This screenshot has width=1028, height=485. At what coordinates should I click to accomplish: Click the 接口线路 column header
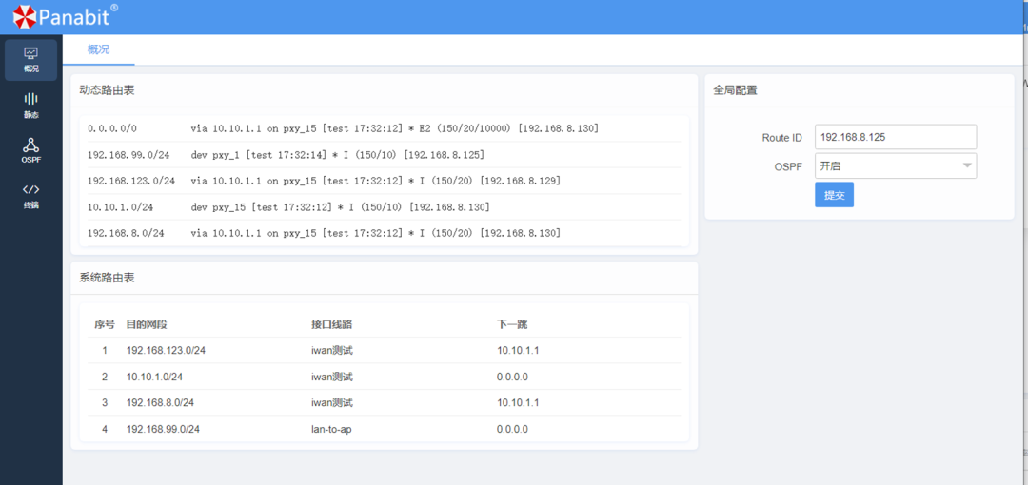333,324
